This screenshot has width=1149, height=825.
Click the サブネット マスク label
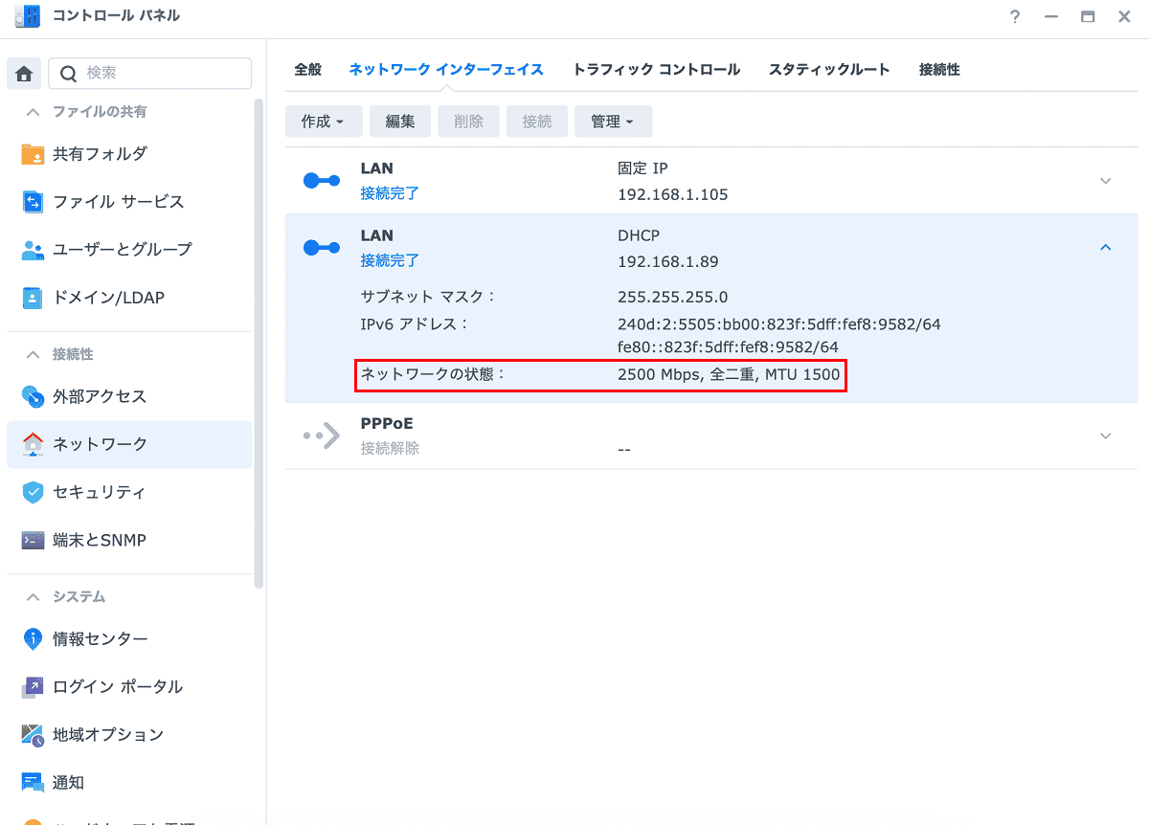pyautogui.click(x=429, y=297)
